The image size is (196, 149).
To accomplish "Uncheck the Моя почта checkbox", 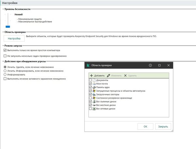I will click(90, 84).
